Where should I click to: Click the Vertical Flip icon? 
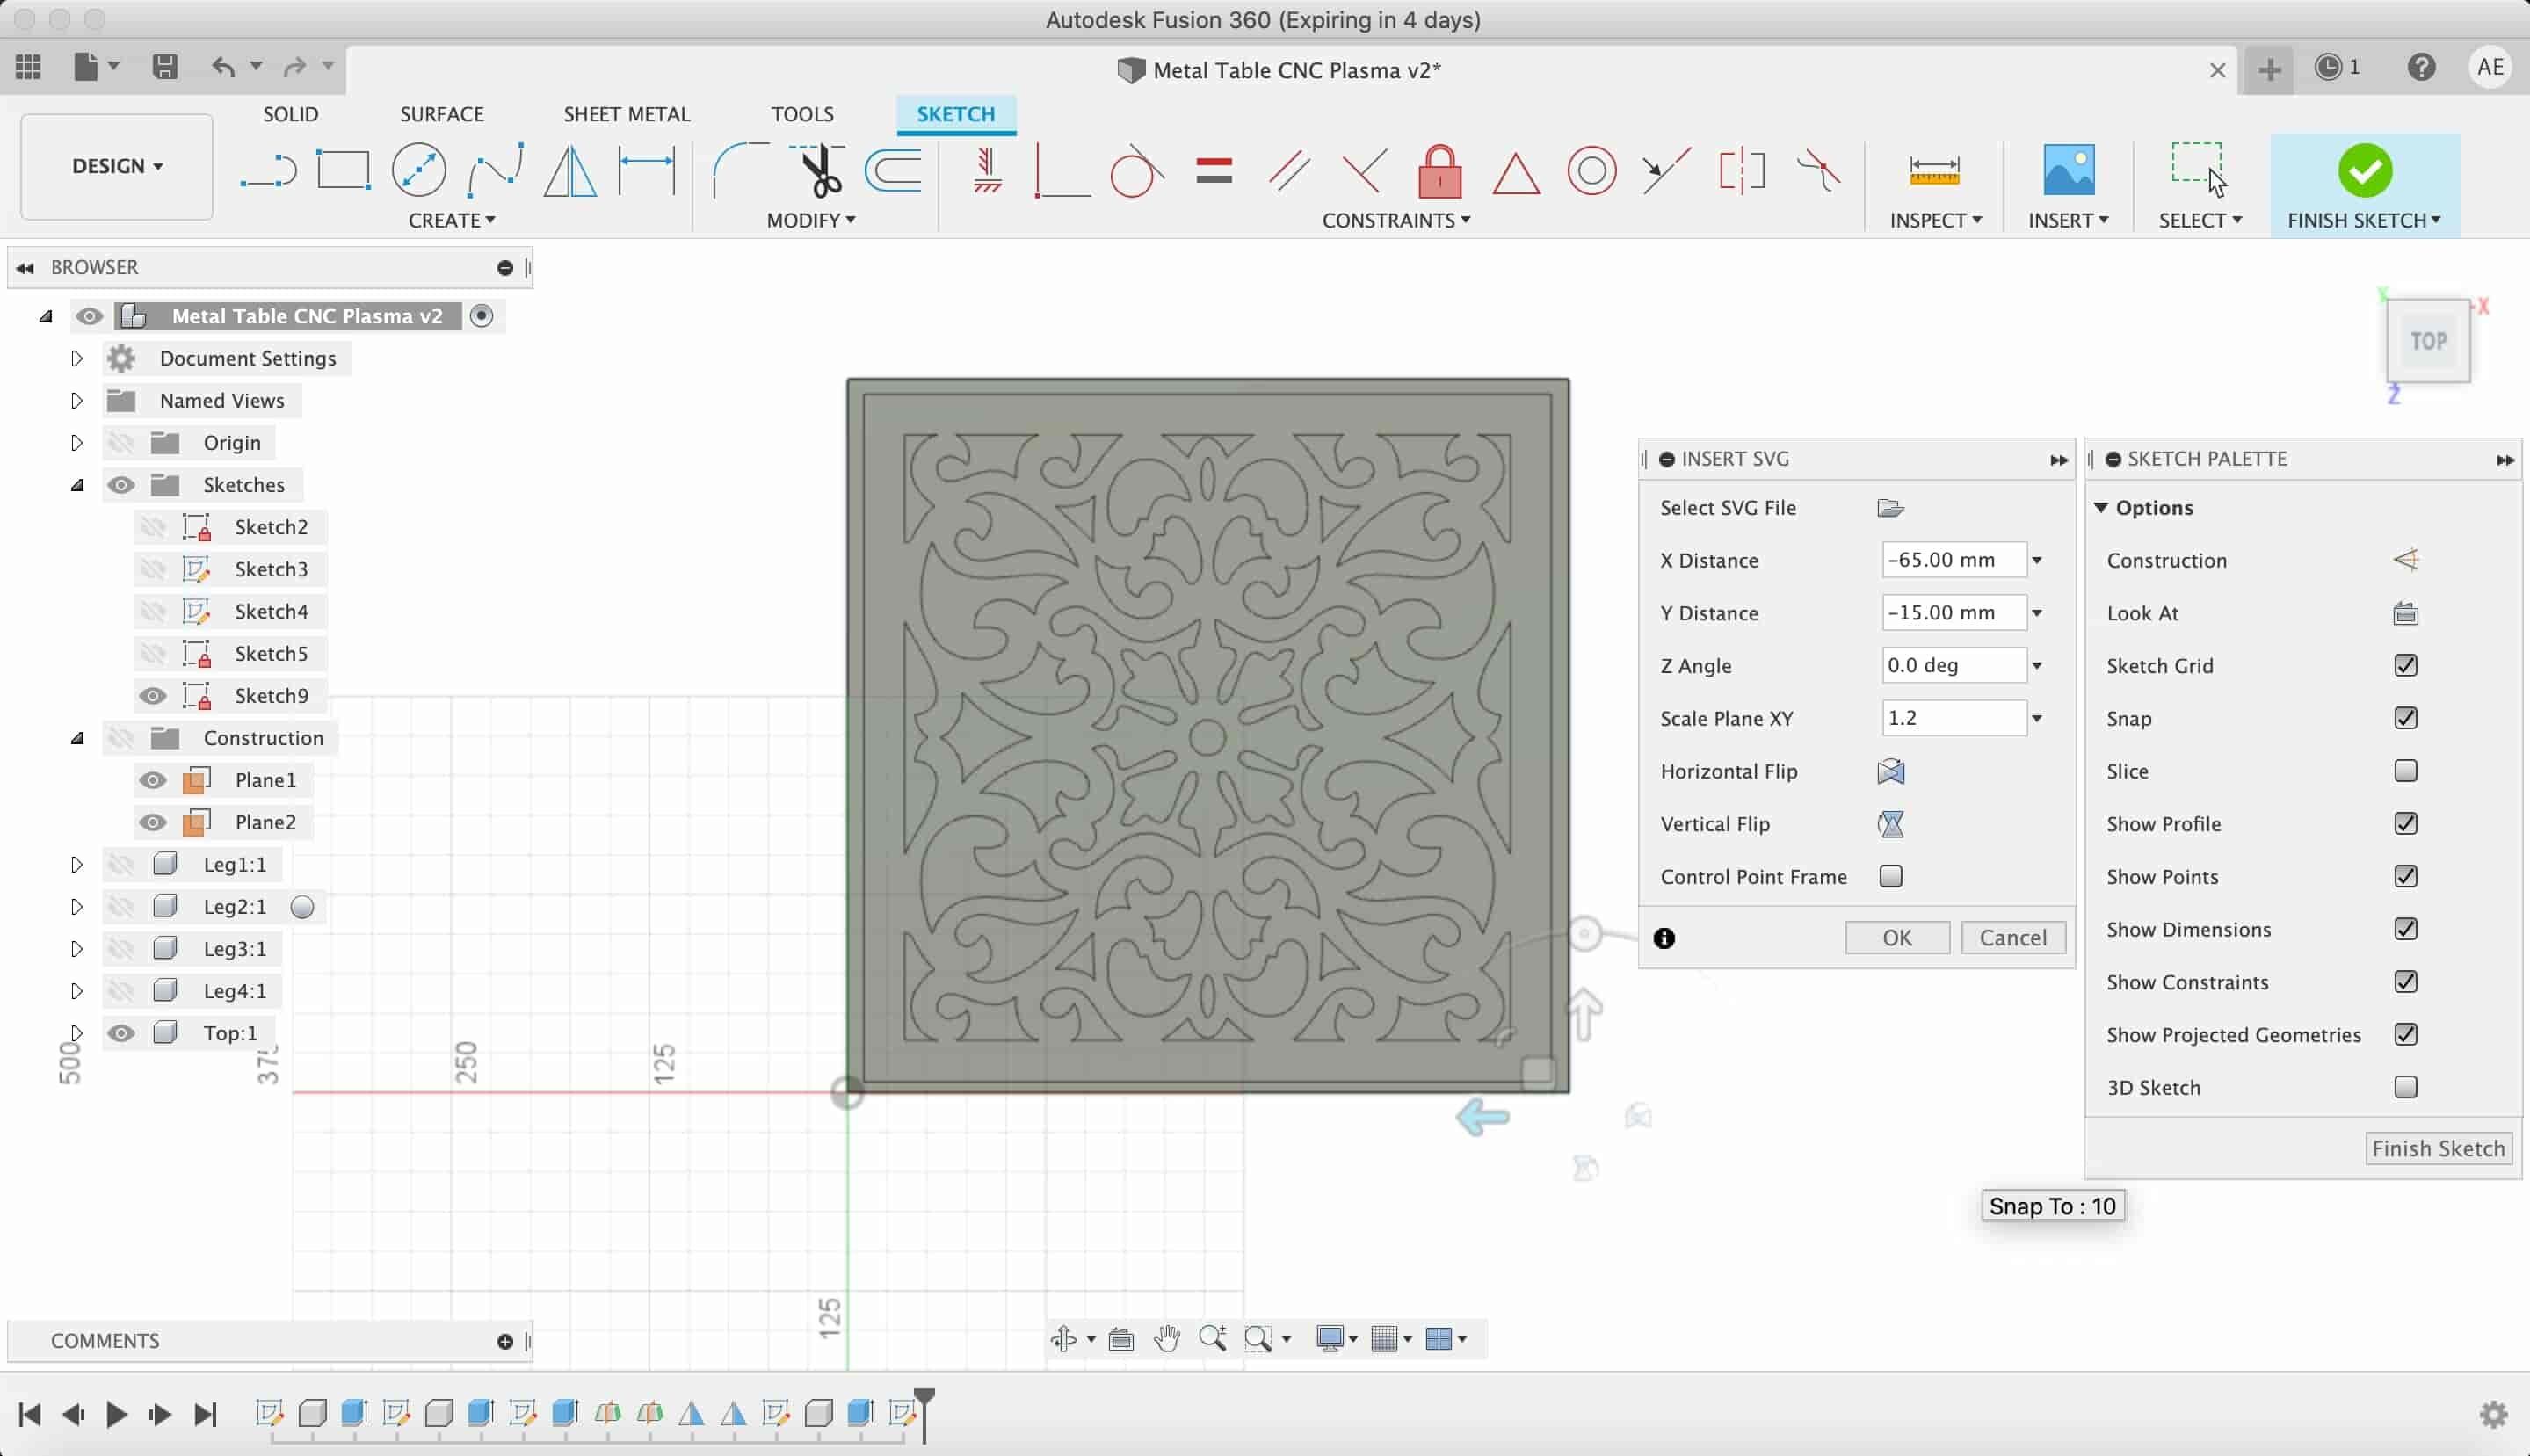[1890, 824]
